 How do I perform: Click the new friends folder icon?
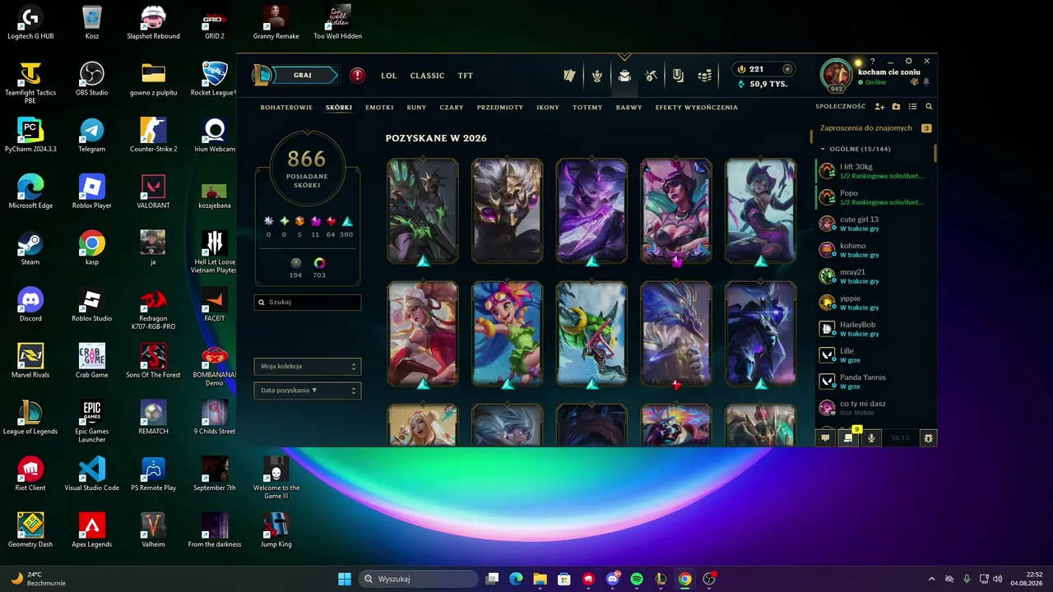[x=896, y=107]
